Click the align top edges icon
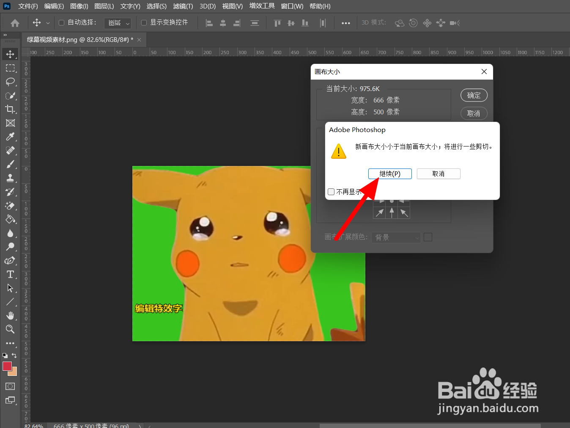This screenshot has height=428, width=570. click(277, 23)
